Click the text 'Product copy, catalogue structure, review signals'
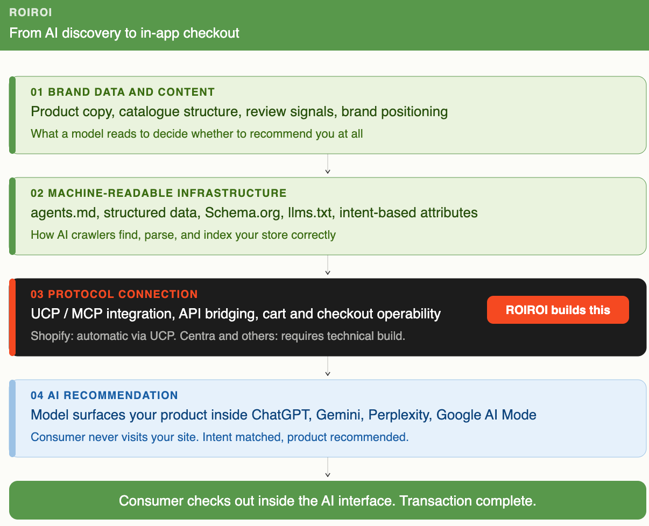The image size is (649, 526). [184, 112]
